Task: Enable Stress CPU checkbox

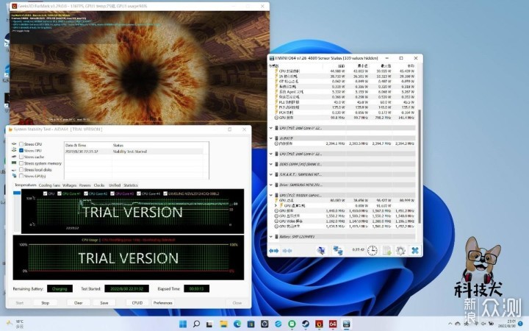Action: point(21,144)
